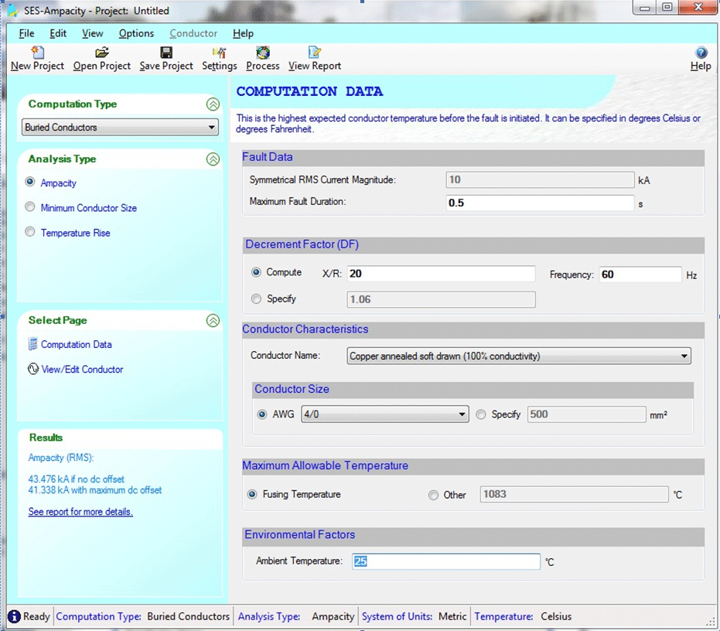This screenshot has width=720, height=631.
Task: Collapse the Analysis Type panel
Action: 213,159
